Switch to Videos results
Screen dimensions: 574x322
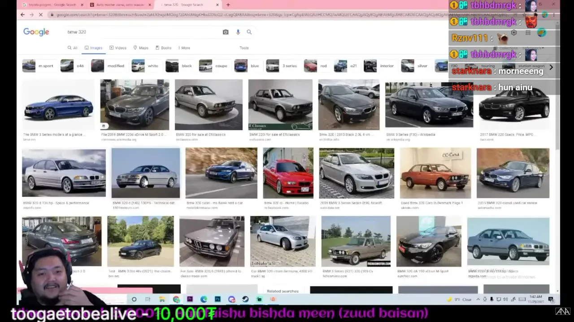(118, 48)
